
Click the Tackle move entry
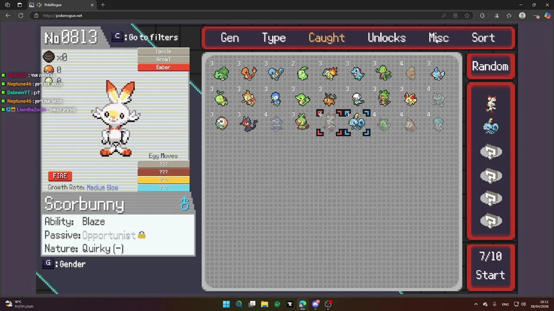point(163,51)
